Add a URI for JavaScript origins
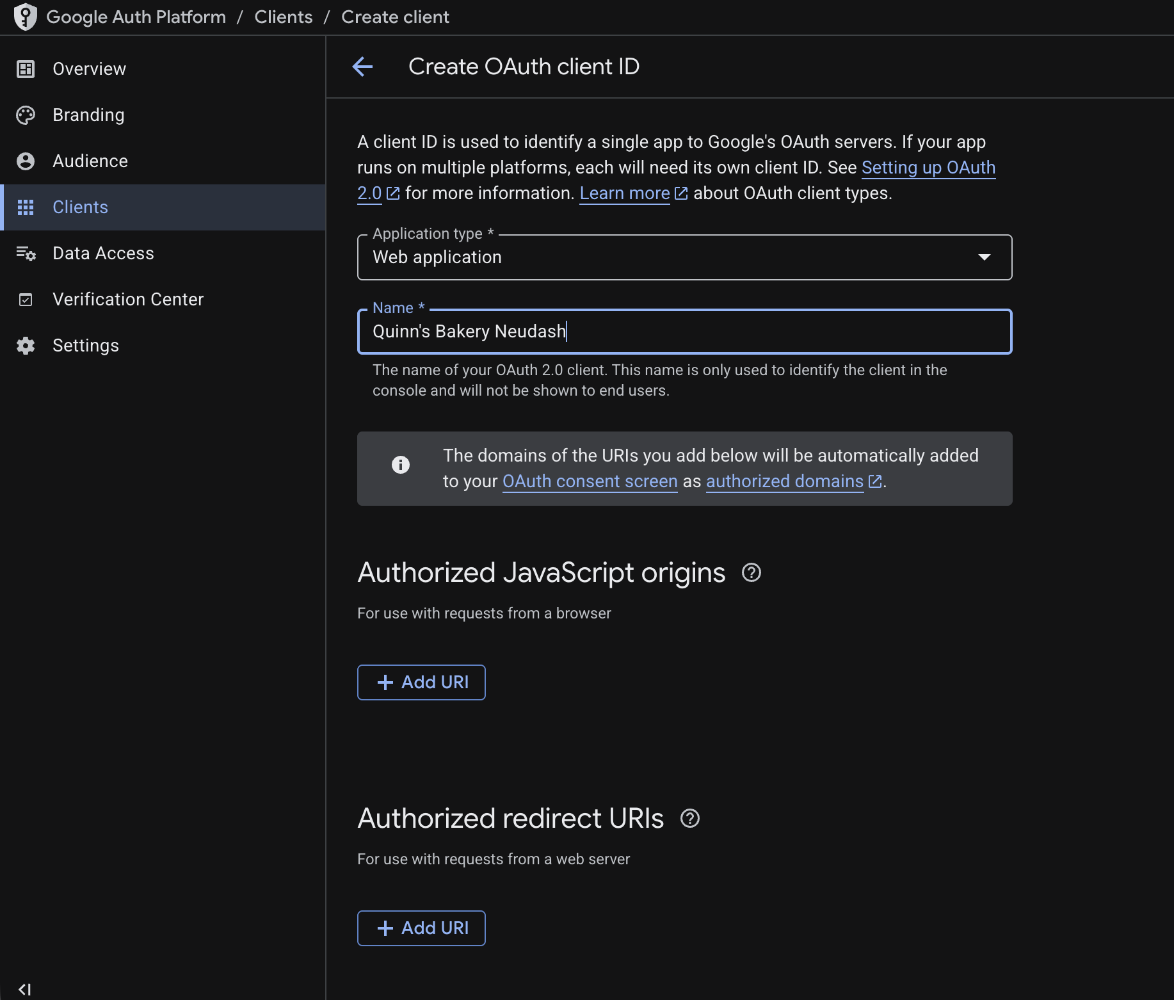 tap(421, 682)
